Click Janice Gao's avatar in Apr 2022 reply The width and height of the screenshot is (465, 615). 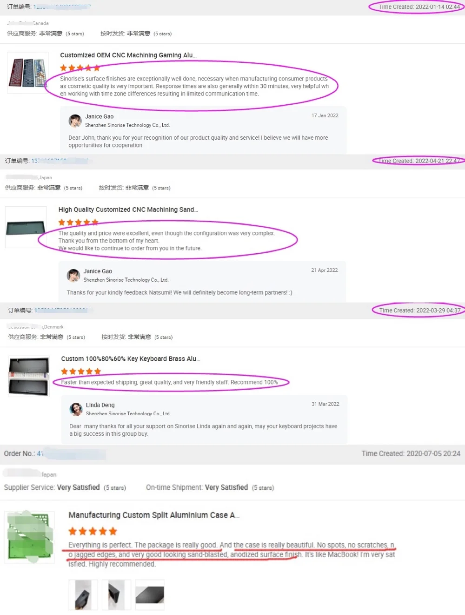[x=73, y=276]
